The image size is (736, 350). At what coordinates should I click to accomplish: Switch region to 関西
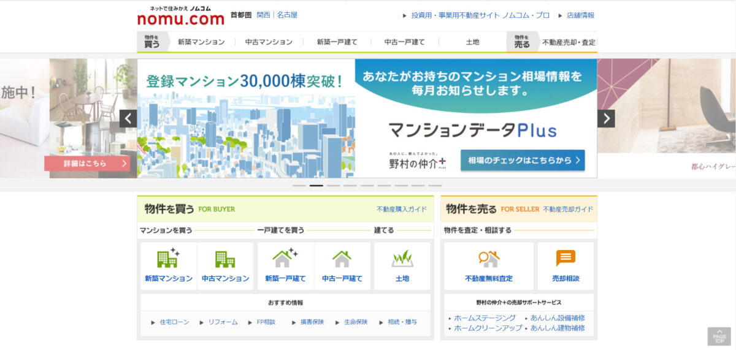coord(264,15)
